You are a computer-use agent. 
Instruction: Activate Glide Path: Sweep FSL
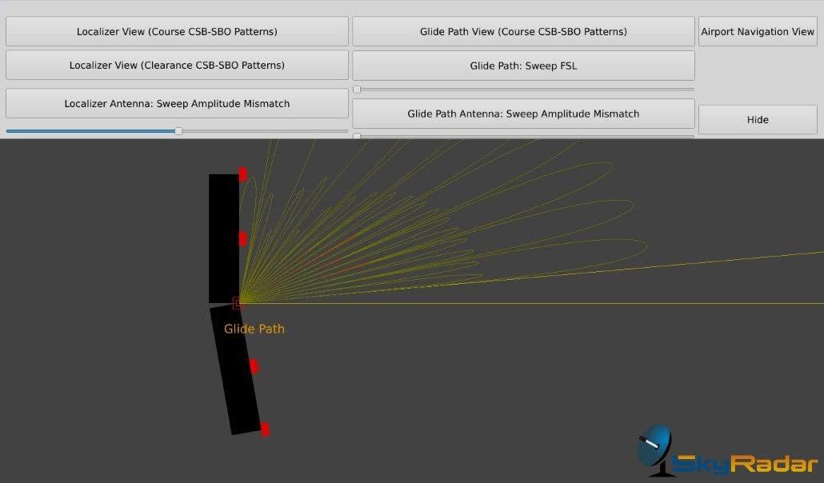click(x=523, y=66)
